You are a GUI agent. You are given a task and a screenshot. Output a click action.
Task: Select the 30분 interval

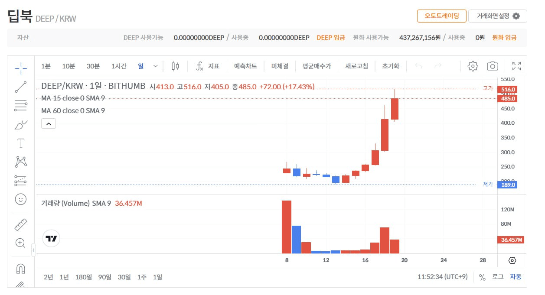[93, 66]
